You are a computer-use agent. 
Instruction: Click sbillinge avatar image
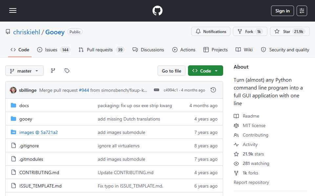(x=13, y=90)
